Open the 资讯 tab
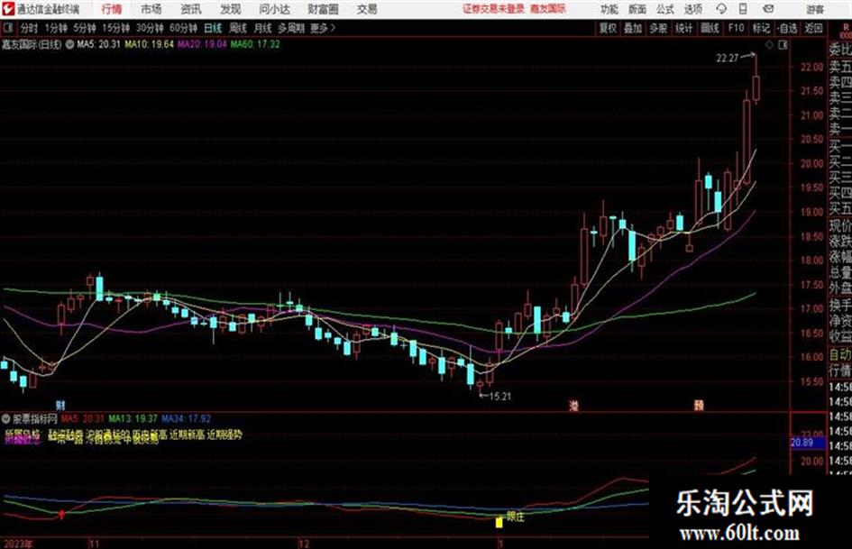Image resolution: width=852 pixels, height=549 pixels. coord(191,9)
